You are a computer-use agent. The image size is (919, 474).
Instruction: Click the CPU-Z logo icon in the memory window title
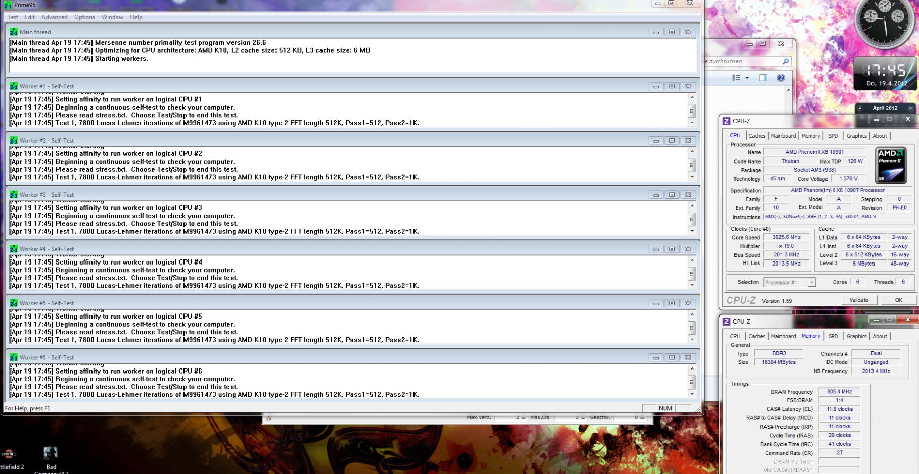coord(727,322)
